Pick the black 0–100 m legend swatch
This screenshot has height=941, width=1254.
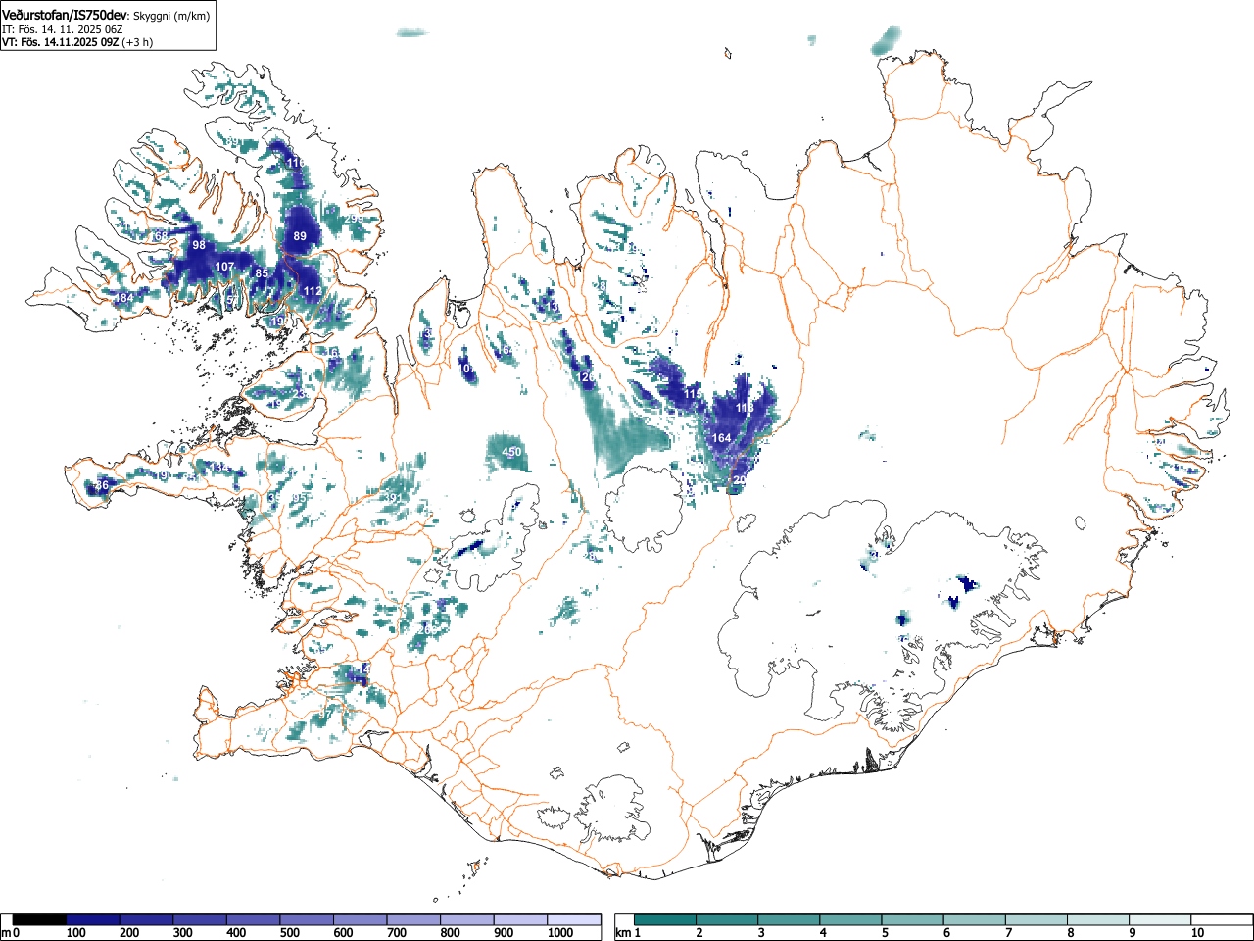[x=39, y=919]
